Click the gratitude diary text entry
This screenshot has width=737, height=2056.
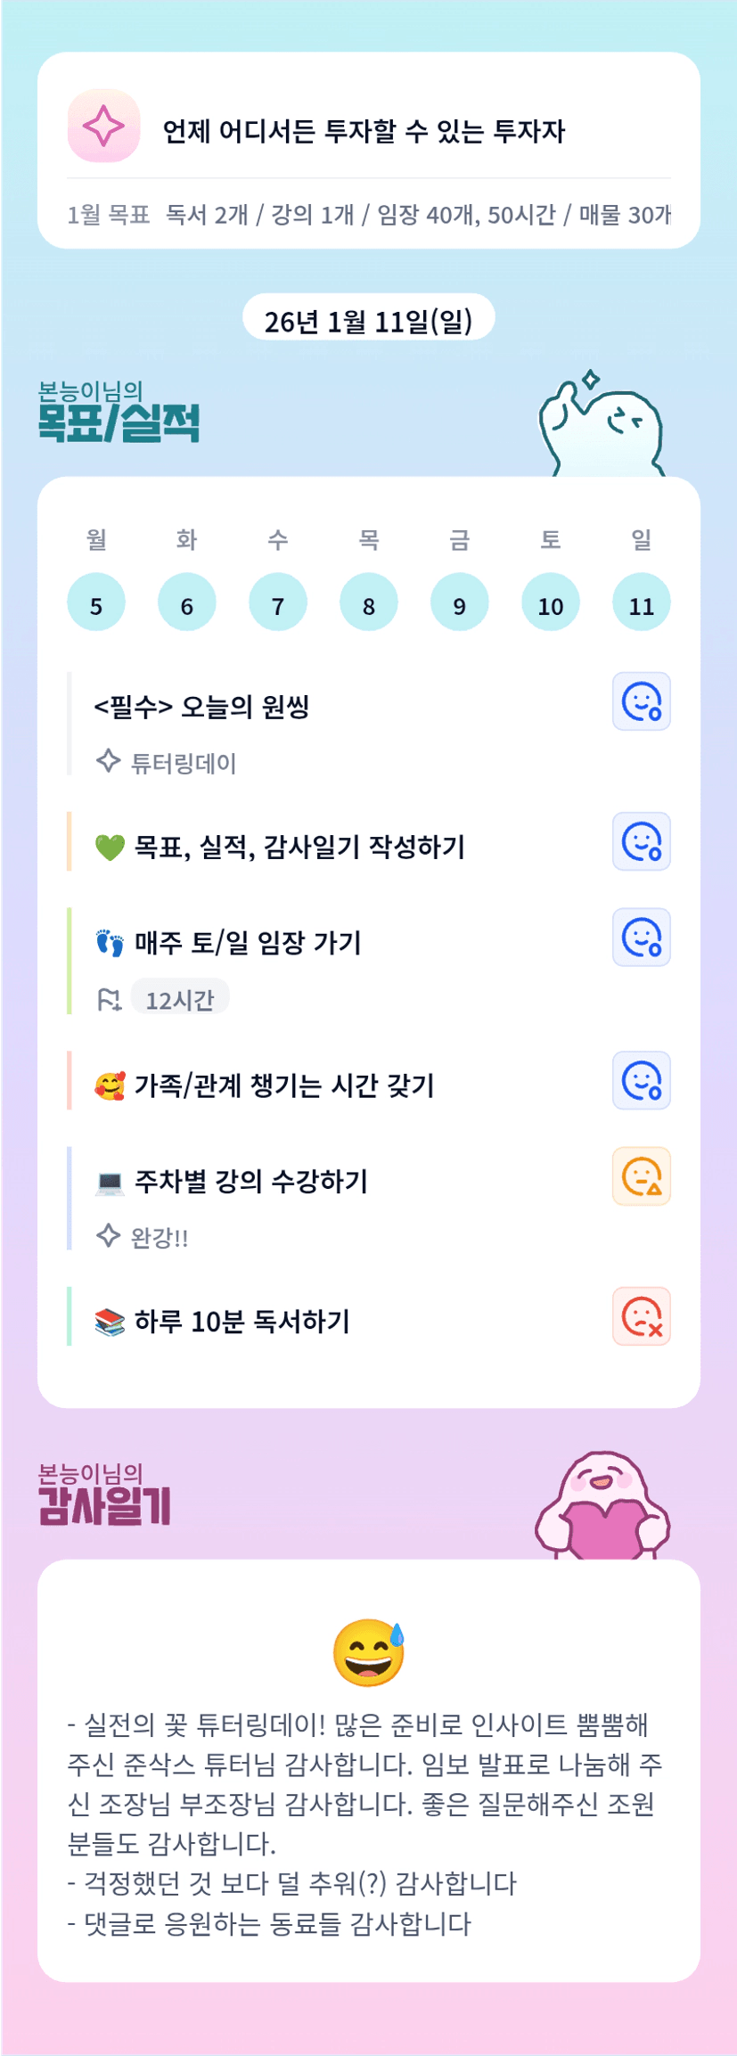pyautogui.click(x=365, y=1823)
